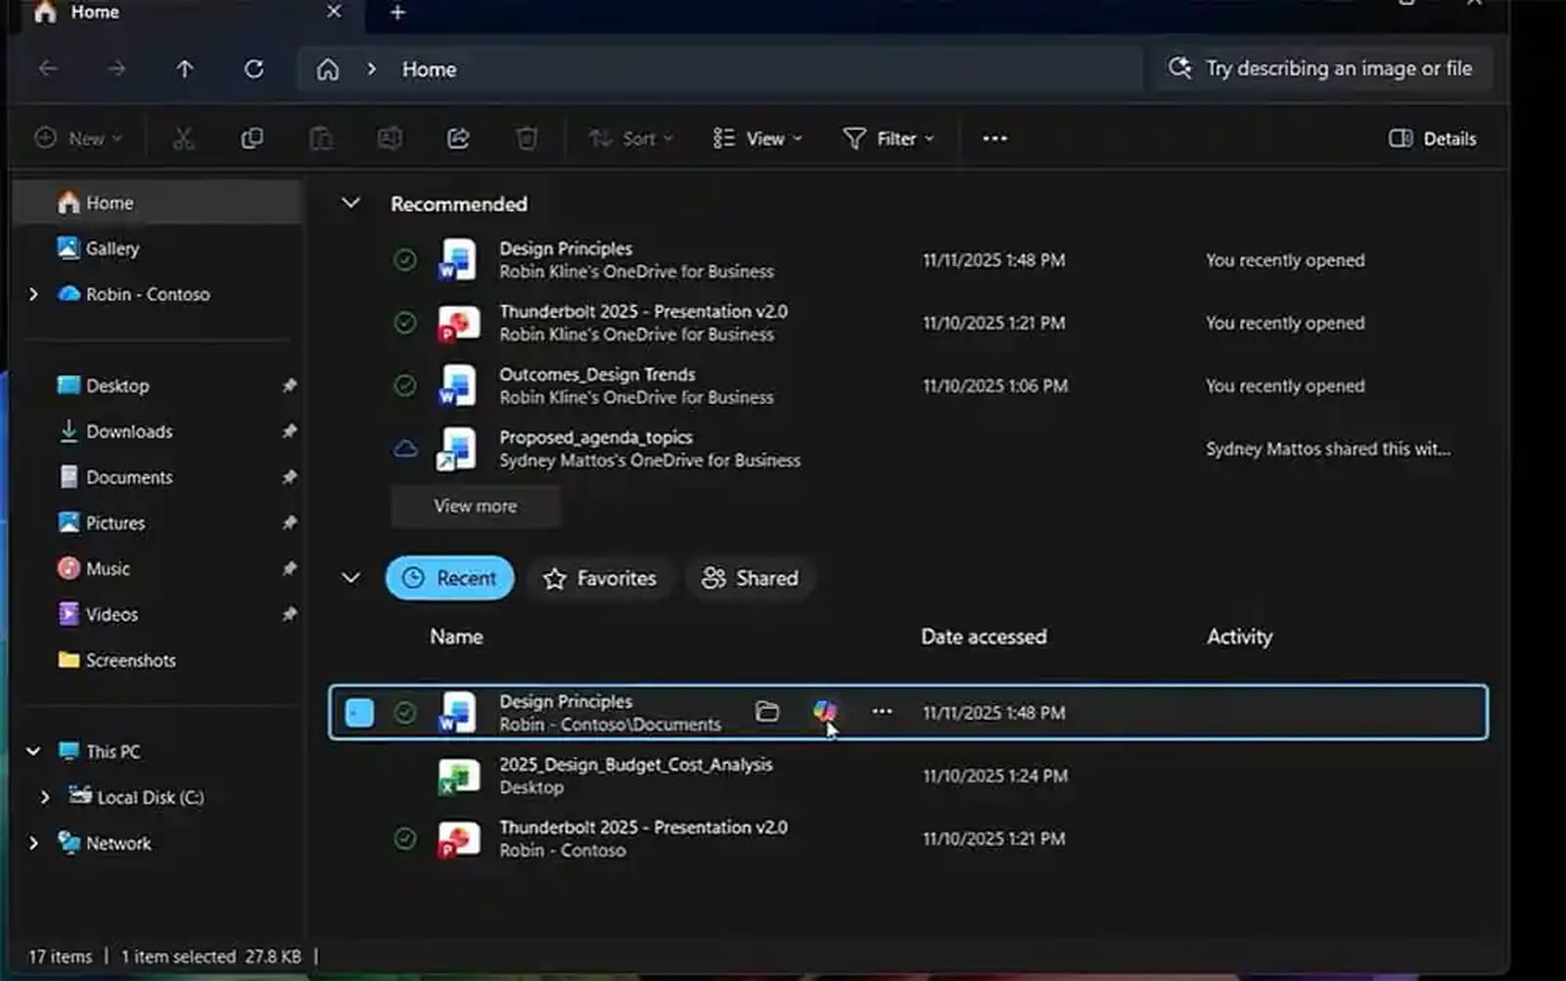Screen dimensions: 1566x981
Task: Open Copilot for the Design Principles file
Action: tap(827, 712)
